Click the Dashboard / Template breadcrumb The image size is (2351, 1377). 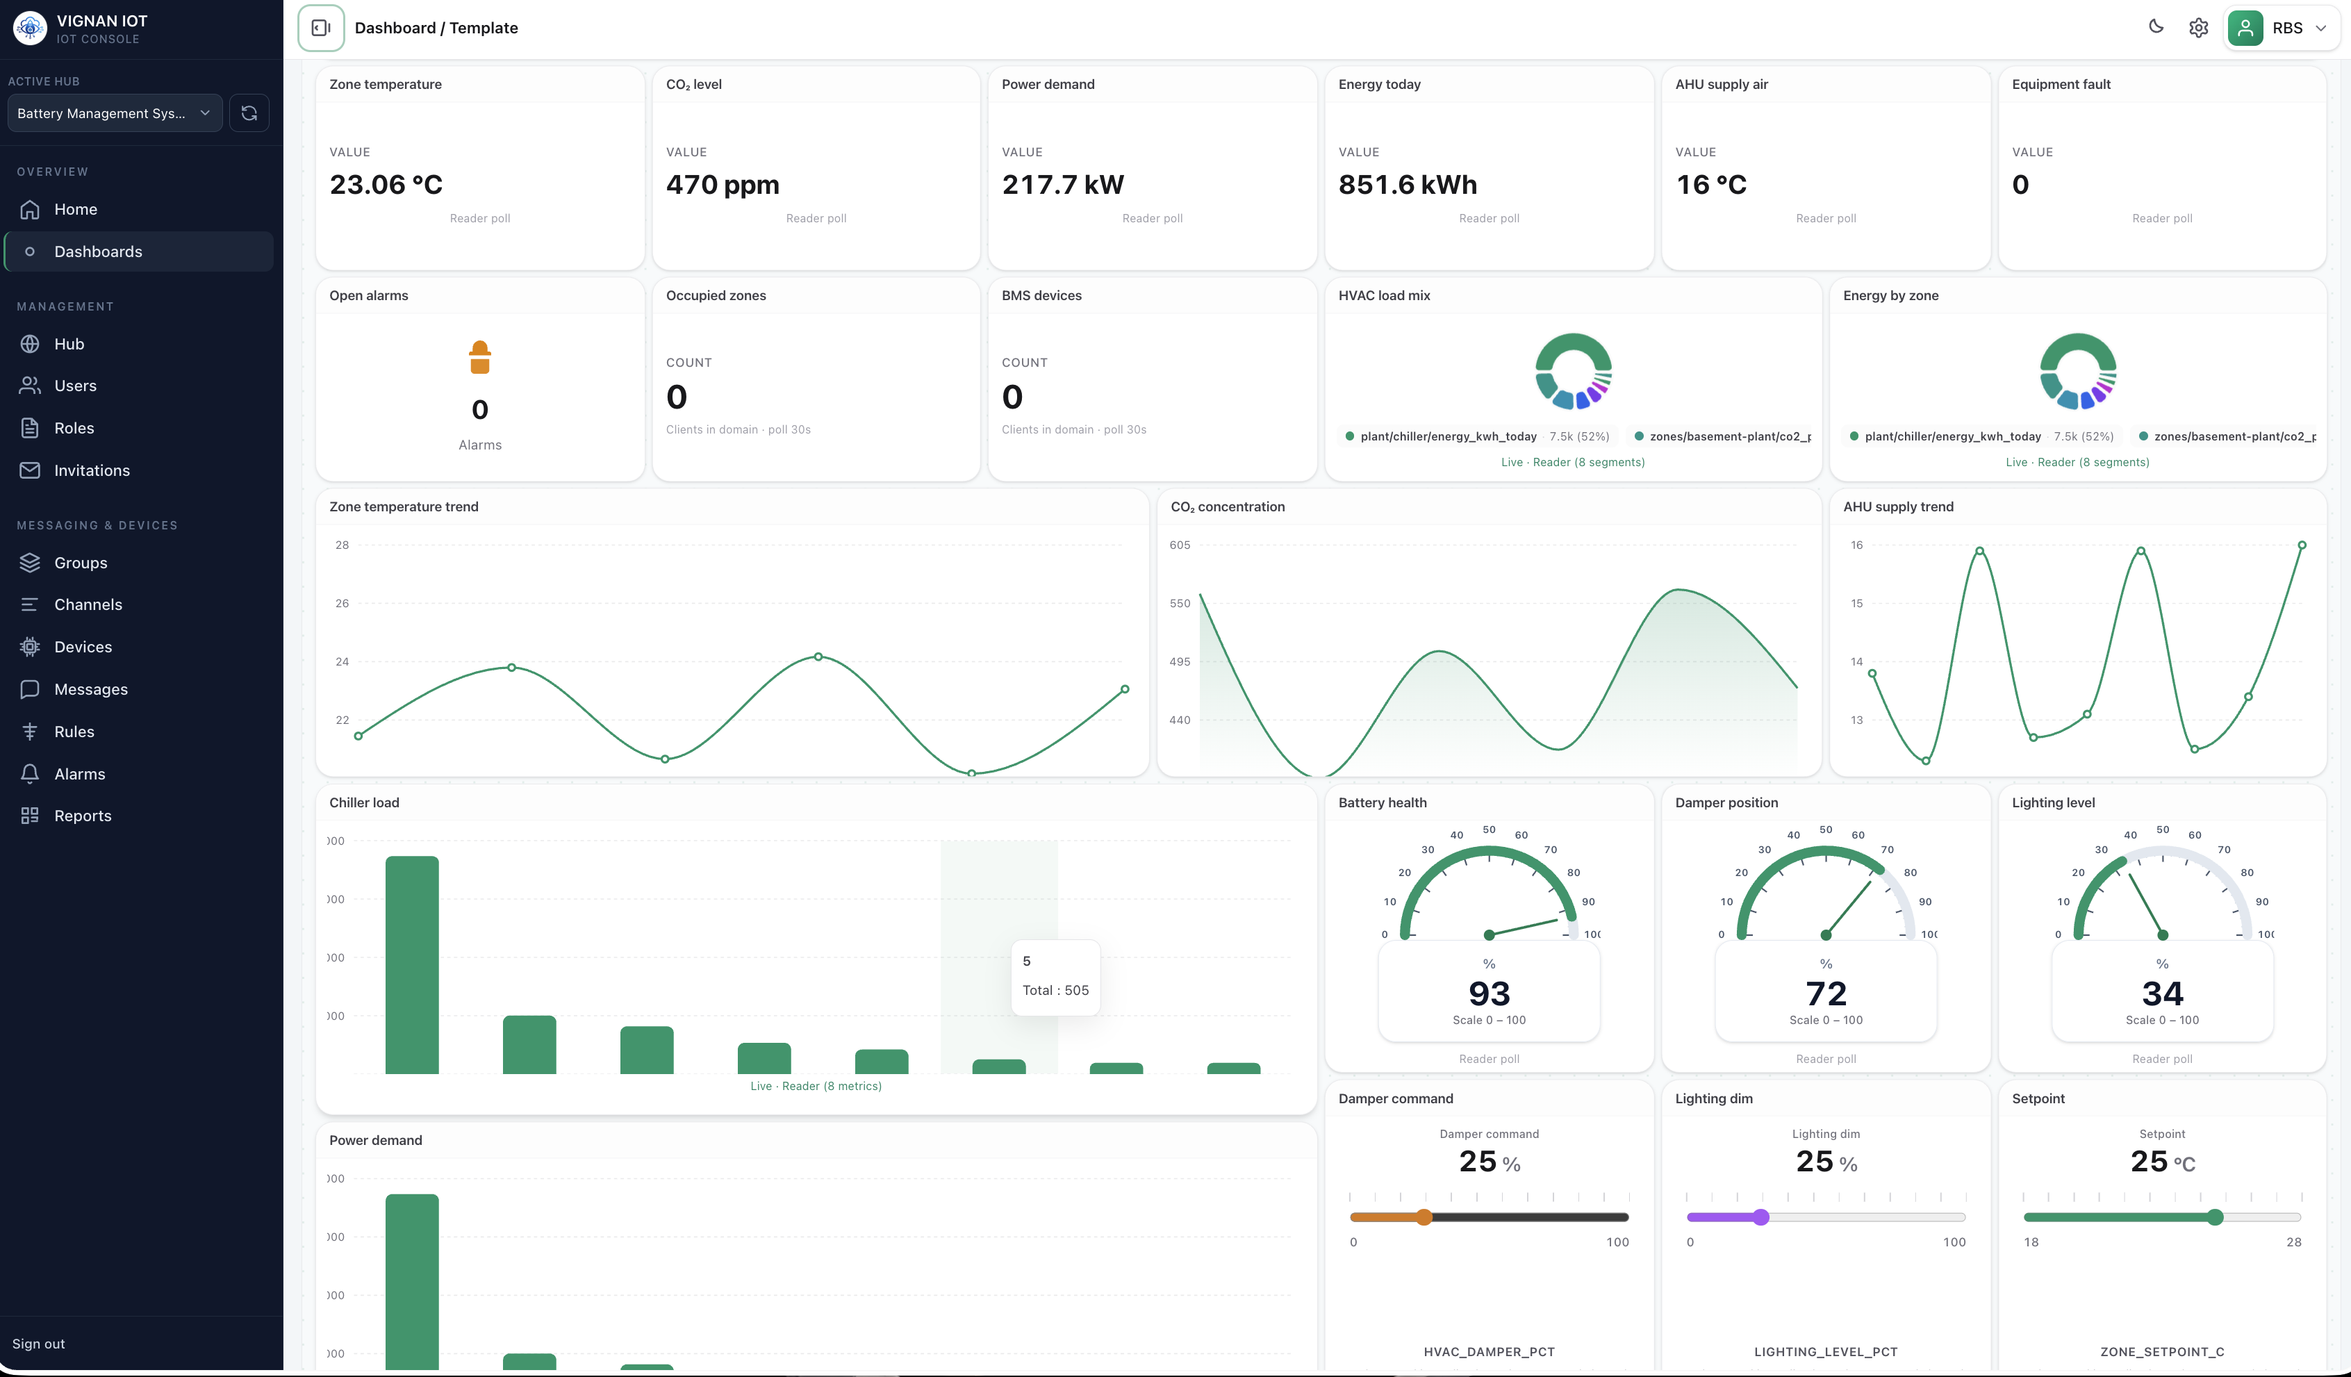click(436, 28)
